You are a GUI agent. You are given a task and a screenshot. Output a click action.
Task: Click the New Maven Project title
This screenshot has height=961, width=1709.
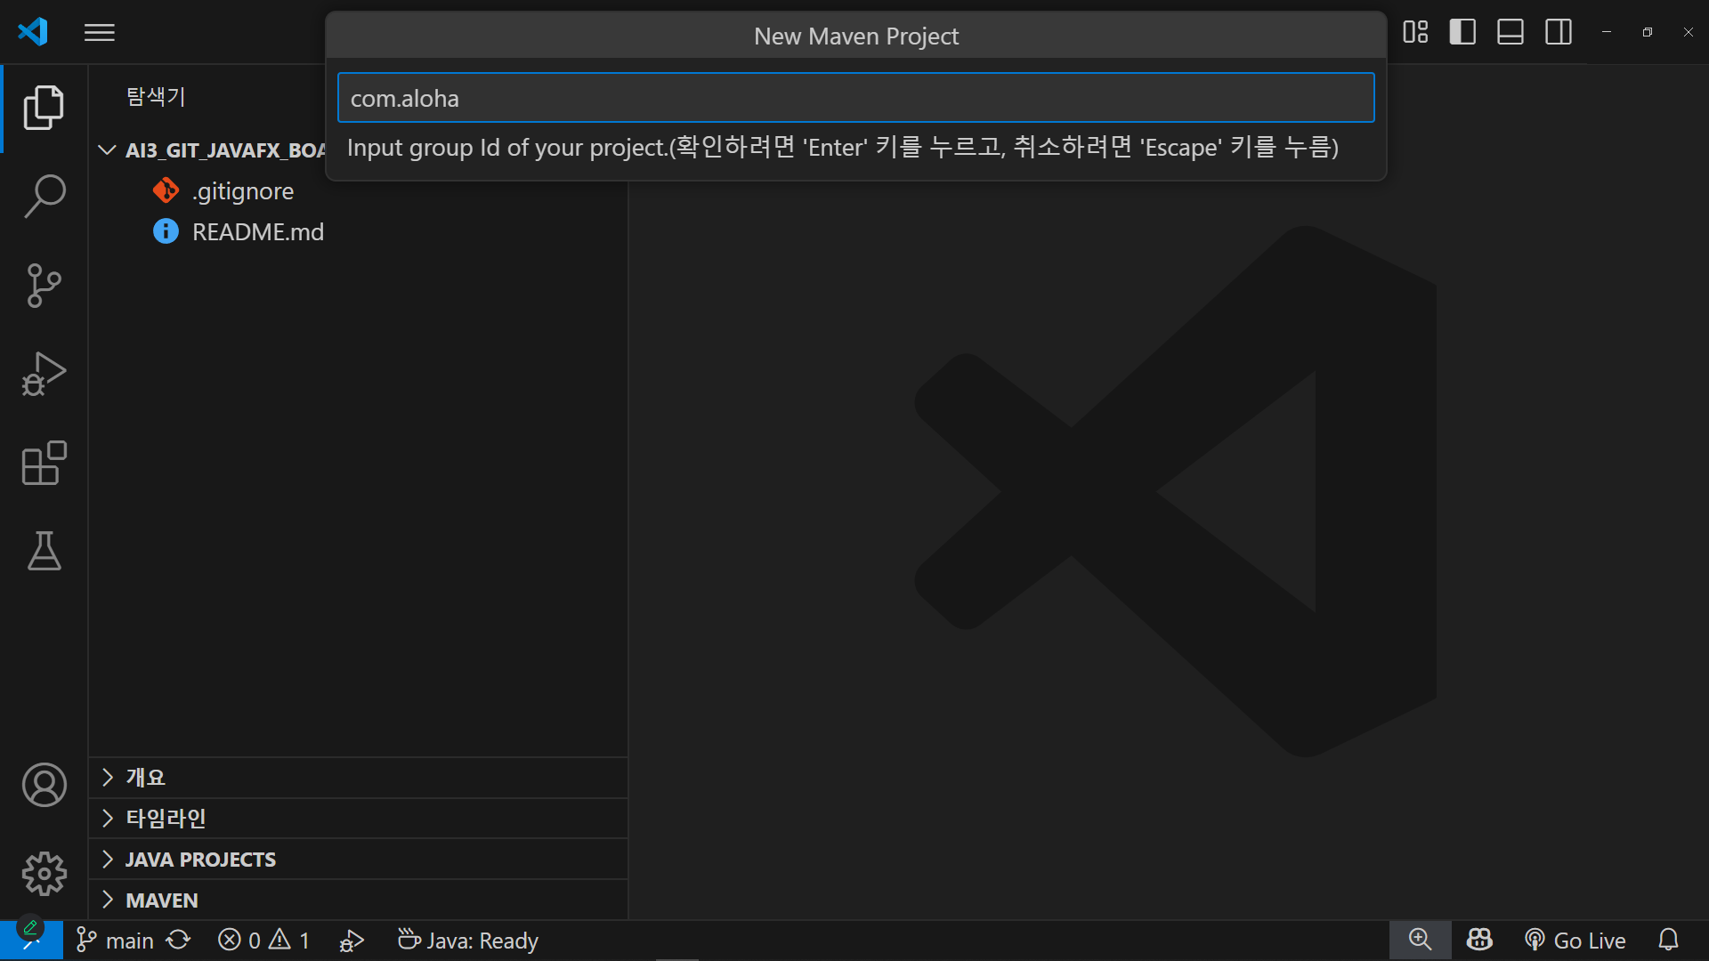point(856,36)
